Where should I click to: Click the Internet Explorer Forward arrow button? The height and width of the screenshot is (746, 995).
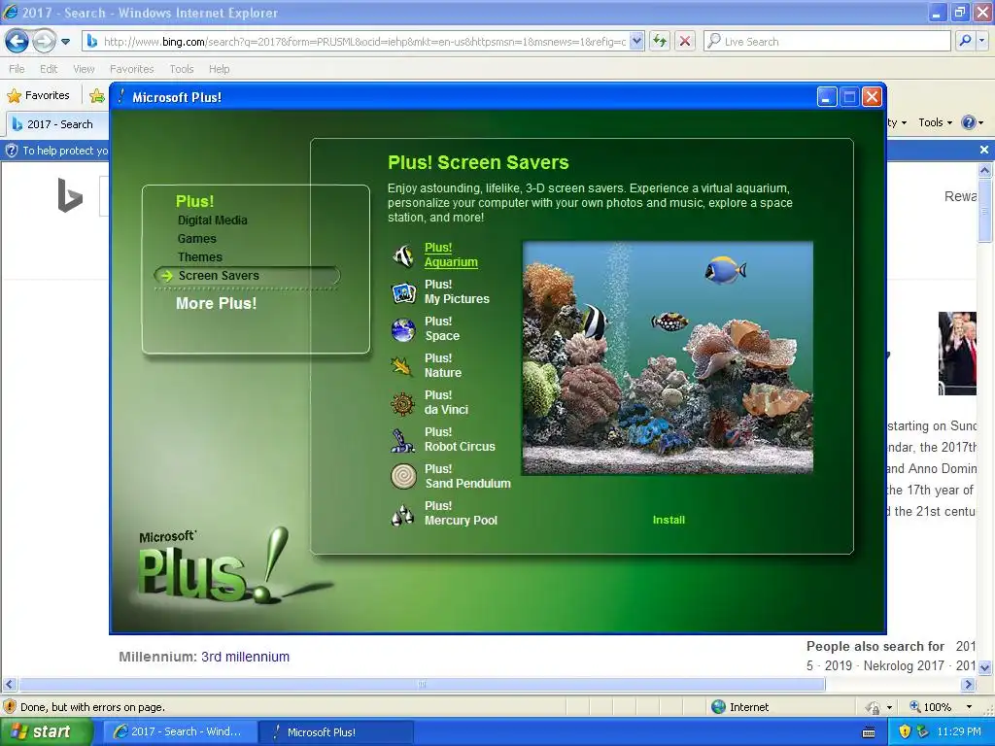(44, 42)
